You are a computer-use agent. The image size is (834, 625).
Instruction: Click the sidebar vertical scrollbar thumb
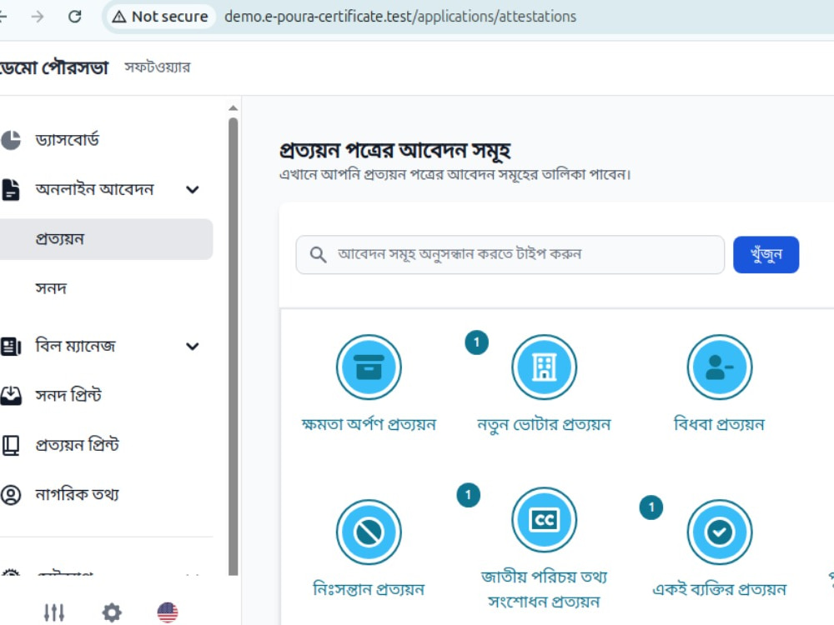(x=233, y=347)
